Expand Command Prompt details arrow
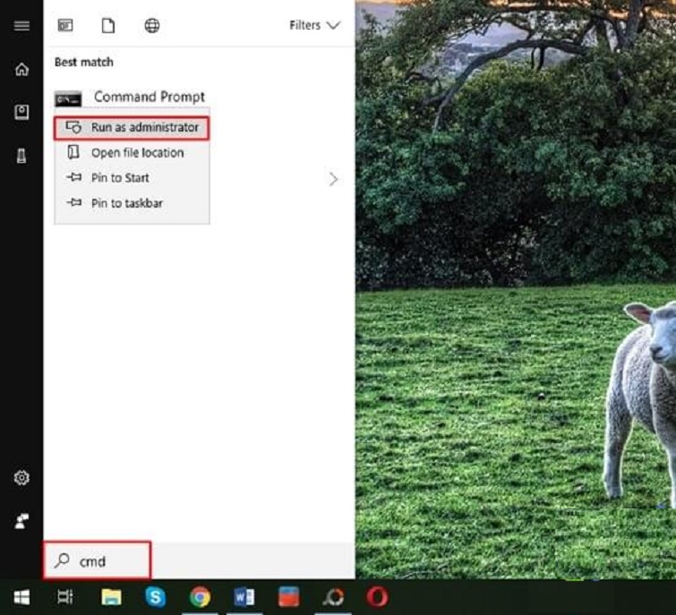The height and width of the screenshot is (615, 676). point(333,179)
